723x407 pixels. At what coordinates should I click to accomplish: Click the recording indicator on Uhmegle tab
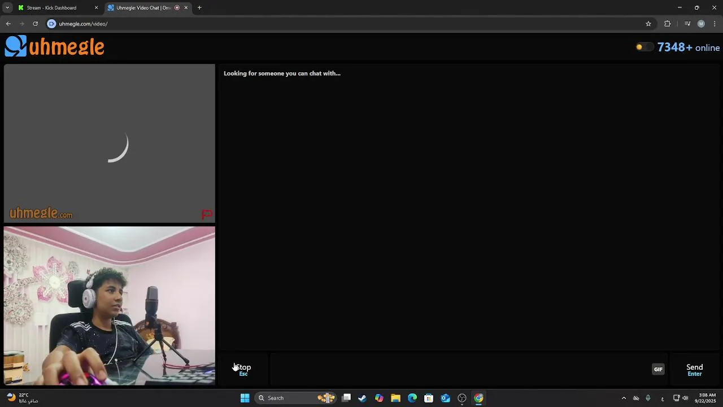point(177,8)
